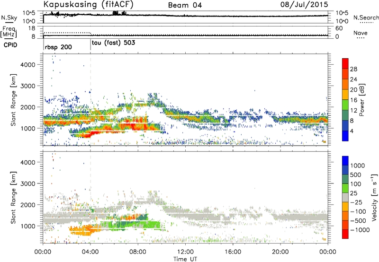Click the '-1000' velocity scale value
Viewport: 379px width, 262px height.
tap(360, 230)
